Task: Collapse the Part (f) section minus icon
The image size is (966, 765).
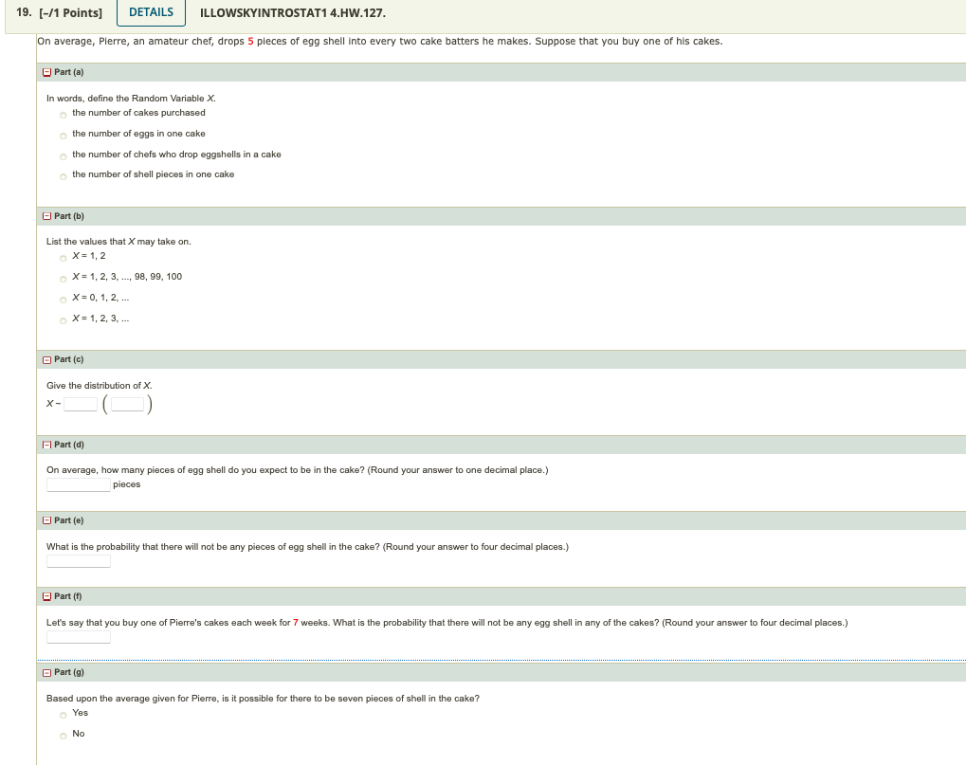Action: pos(46,595)
